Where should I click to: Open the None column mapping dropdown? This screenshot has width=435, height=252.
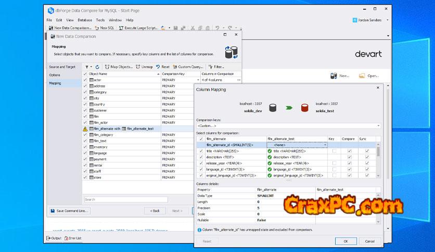(325, 145)
